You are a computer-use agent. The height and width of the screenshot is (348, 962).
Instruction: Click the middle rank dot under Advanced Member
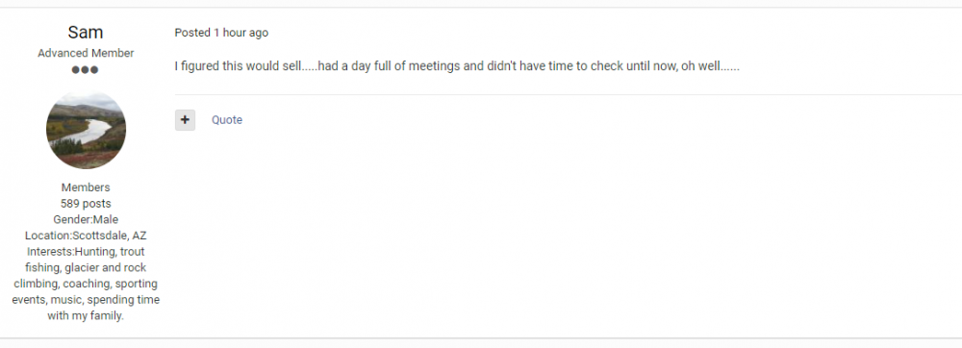pos(86,70)
